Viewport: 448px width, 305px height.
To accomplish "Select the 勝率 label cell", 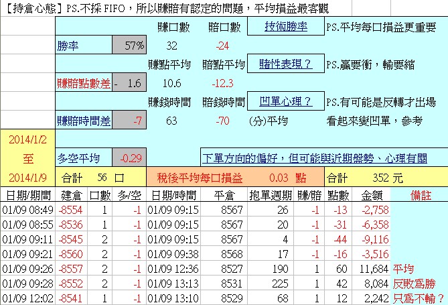I will coord(84,45).
